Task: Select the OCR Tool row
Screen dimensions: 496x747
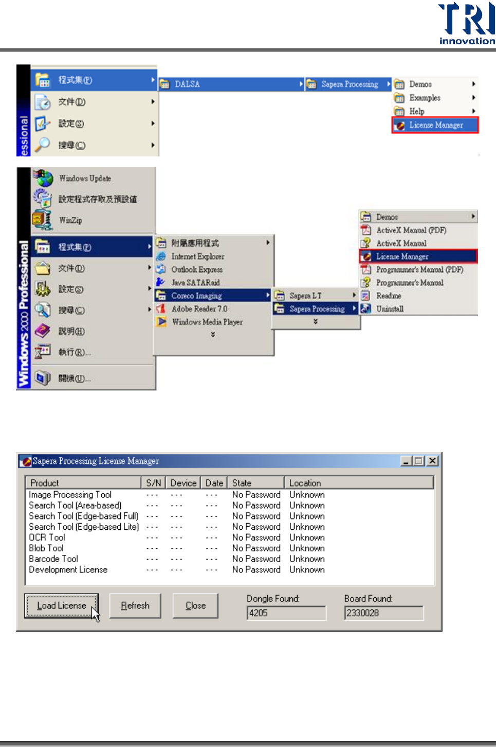Action: tap(230, 537)
